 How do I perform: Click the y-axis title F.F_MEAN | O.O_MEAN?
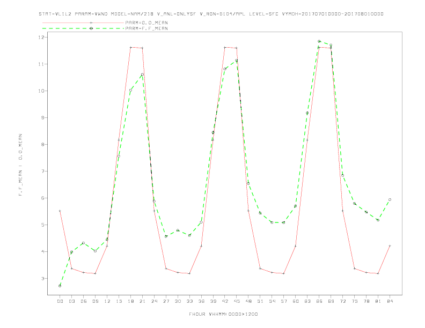coord(20,165)
